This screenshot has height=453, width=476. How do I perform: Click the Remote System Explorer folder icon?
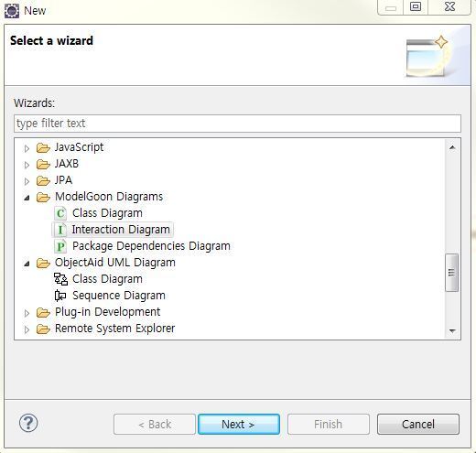(x=43, y=329)
